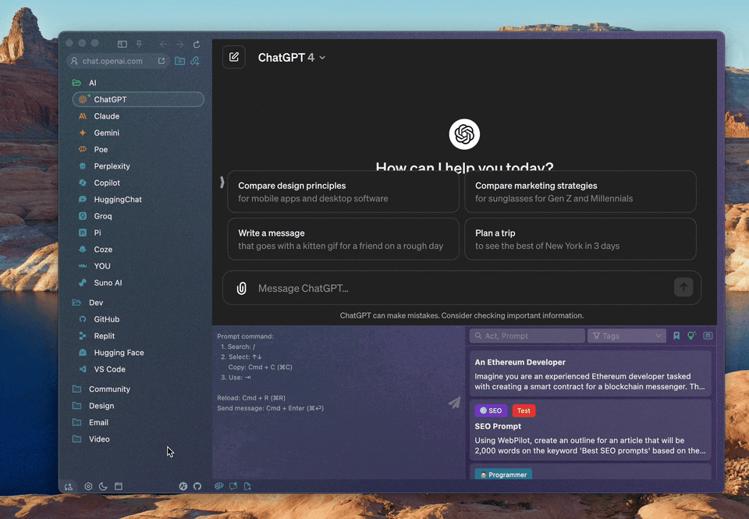Click the brain icon in the bottom bar
Viewport: 749px width, 519px height.
[218, 486]
